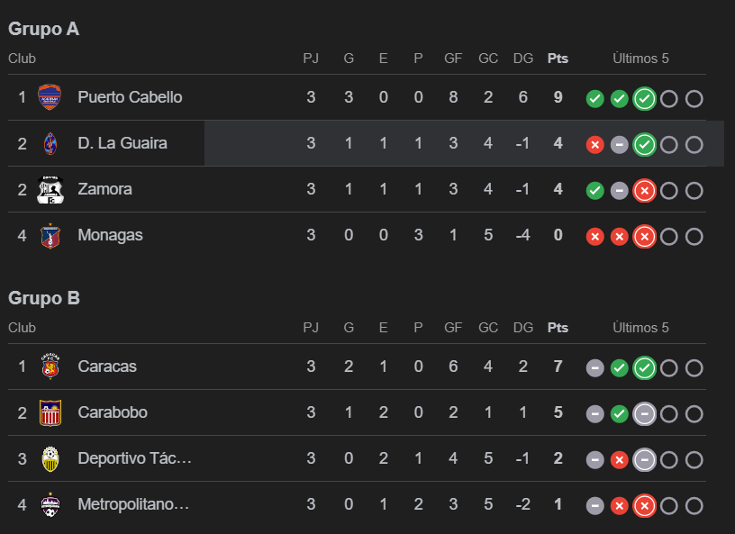
Task: Select the Zamora team name
Action: [104, 189]
